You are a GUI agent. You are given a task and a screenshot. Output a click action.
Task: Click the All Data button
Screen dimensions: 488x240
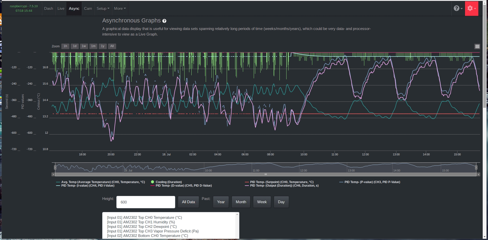(x=188, y=202)
